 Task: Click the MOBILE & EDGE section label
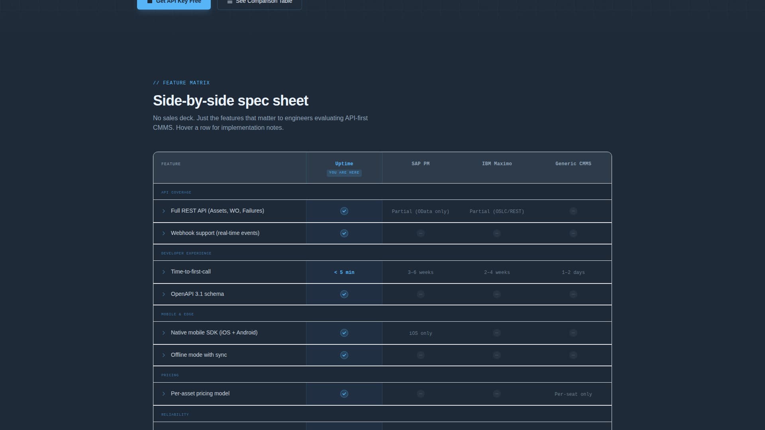click(177, 314)
